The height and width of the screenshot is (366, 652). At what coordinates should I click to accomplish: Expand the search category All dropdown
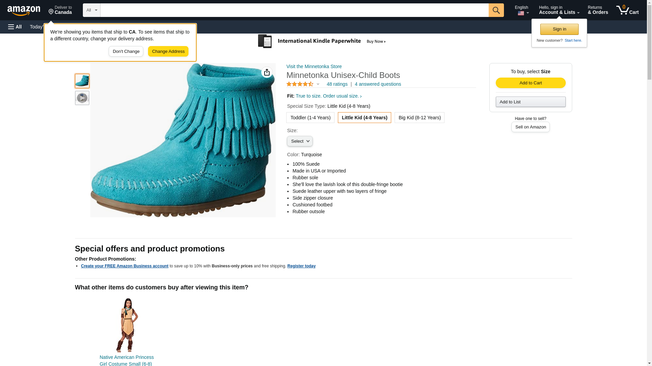pos(92,10)
